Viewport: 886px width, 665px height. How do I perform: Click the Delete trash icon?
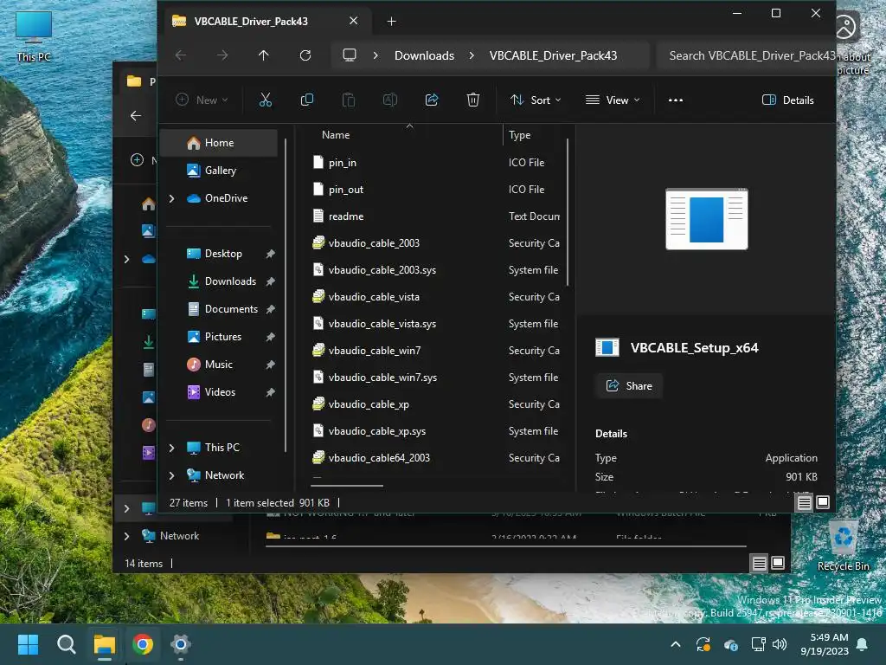pyautogui.click(x=473, y=100)
